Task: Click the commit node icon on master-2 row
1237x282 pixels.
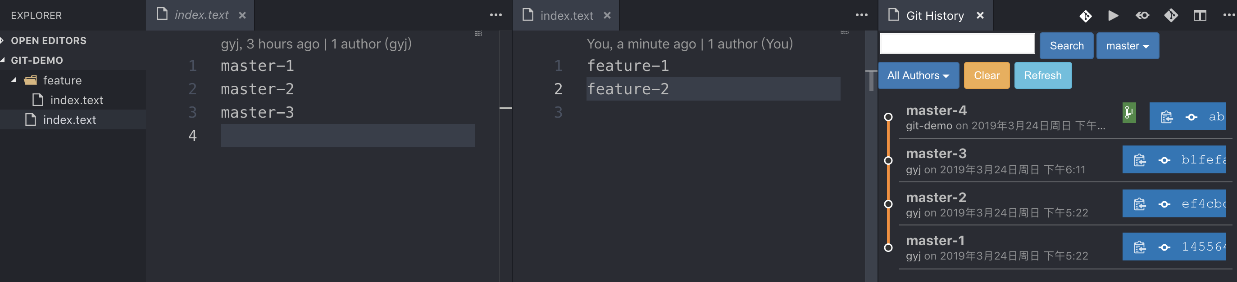Action: point(1164,204)
